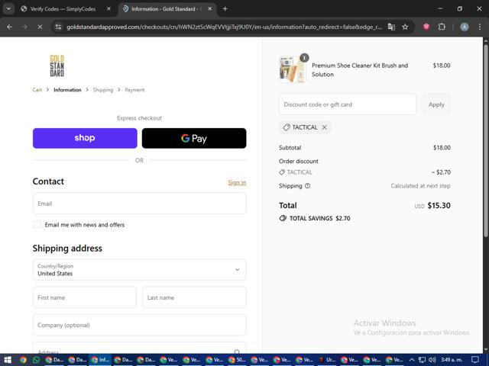
Task: Click the Apply discount button
Action: click(x=436, y=104)
